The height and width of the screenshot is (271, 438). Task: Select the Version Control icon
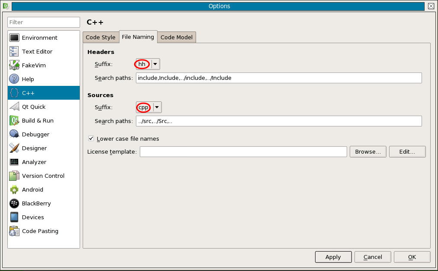click(14, 176)
